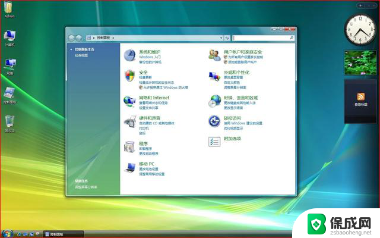The height and width of the screenshot is (238, 380).
Task: Expand the arrow after 控制面板 in breadcrumb
Action: pos(113,38)
